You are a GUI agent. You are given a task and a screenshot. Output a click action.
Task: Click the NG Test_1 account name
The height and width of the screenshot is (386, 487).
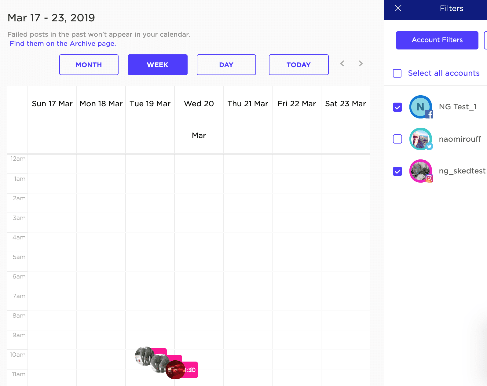[x=458, y=107]
